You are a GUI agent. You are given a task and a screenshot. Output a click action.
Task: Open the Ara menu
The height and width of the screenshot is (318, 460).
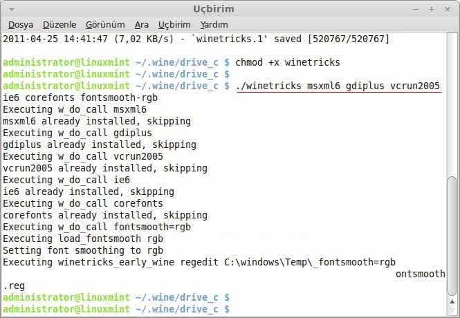tap(142, 24)
